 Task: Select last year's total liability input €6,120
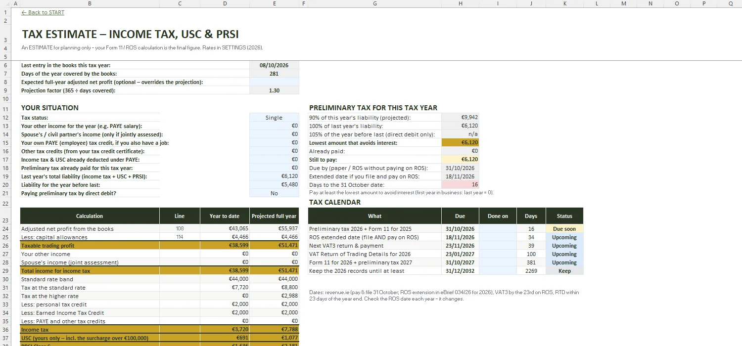click(x=274, y=176)
